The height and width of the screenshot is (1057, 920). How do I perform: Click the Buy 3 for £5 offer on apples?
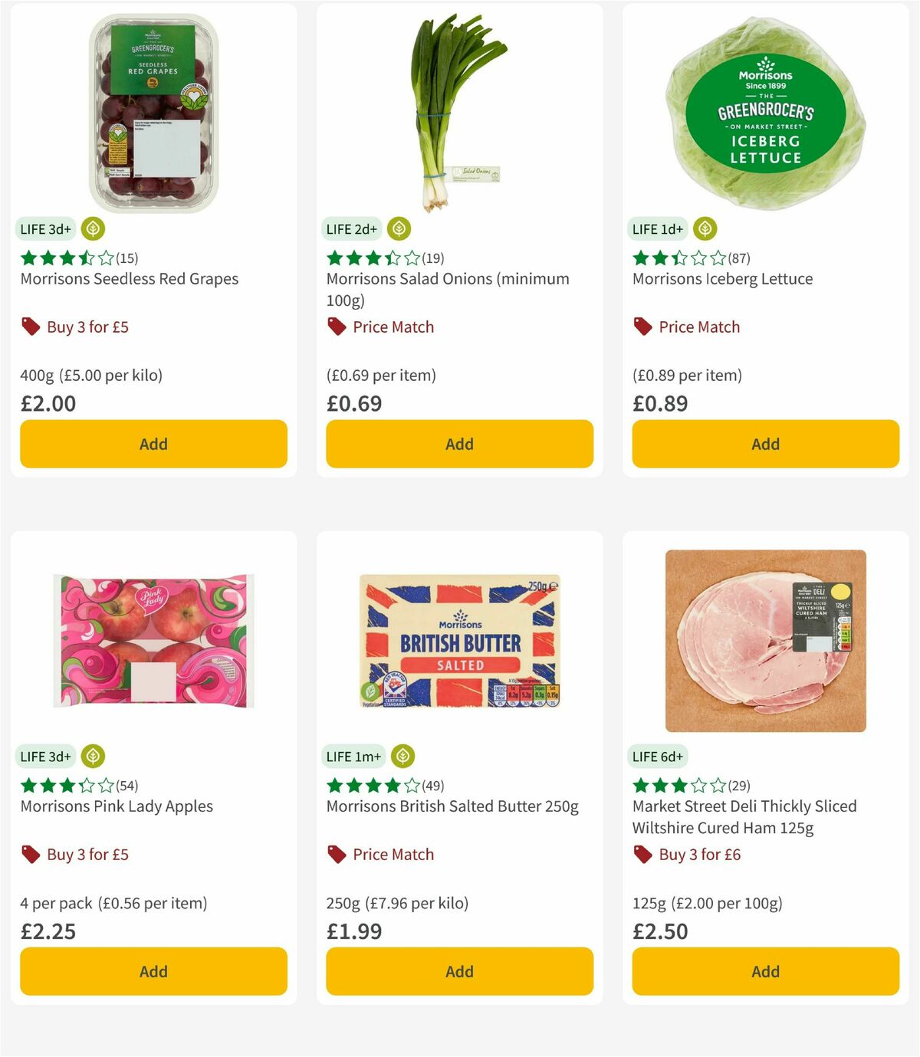tap(88, 854)
